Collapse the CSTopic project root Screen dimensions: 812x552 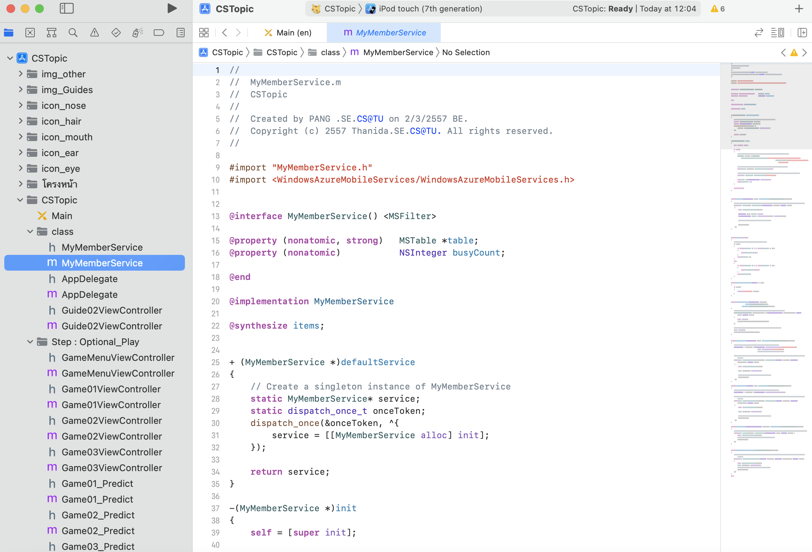pos(10,58)
